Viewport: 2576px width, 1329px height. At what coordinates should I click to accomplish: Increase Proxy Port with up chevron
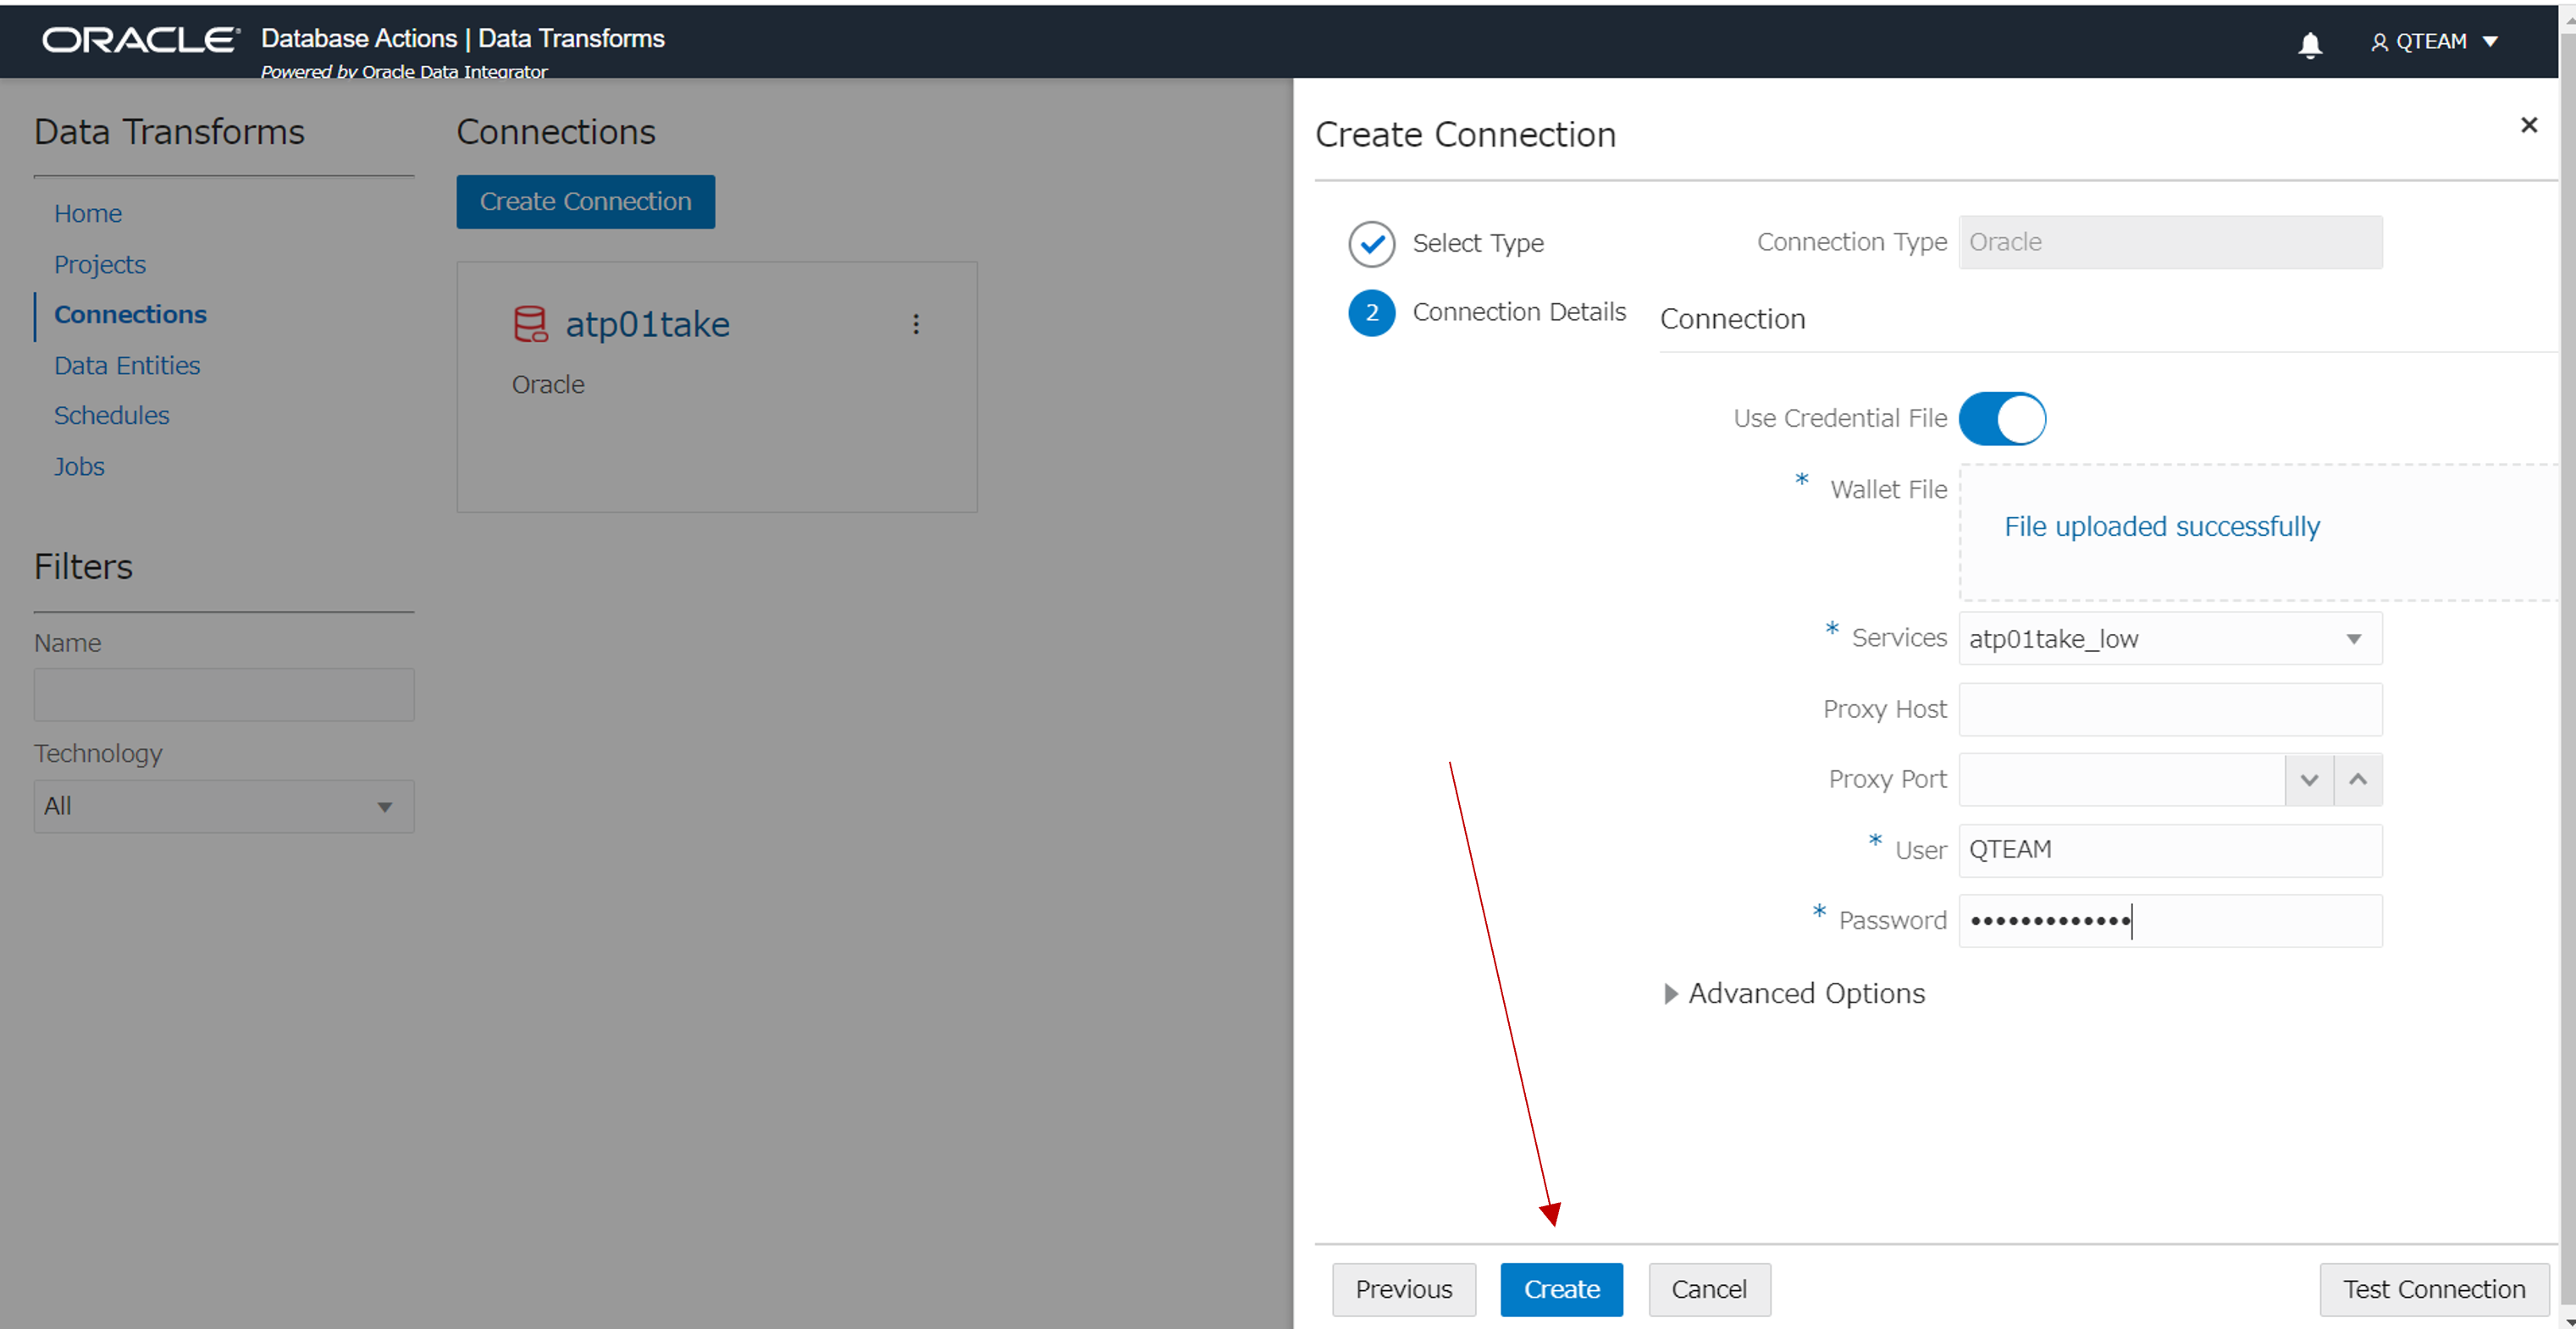click(2357, 779)
